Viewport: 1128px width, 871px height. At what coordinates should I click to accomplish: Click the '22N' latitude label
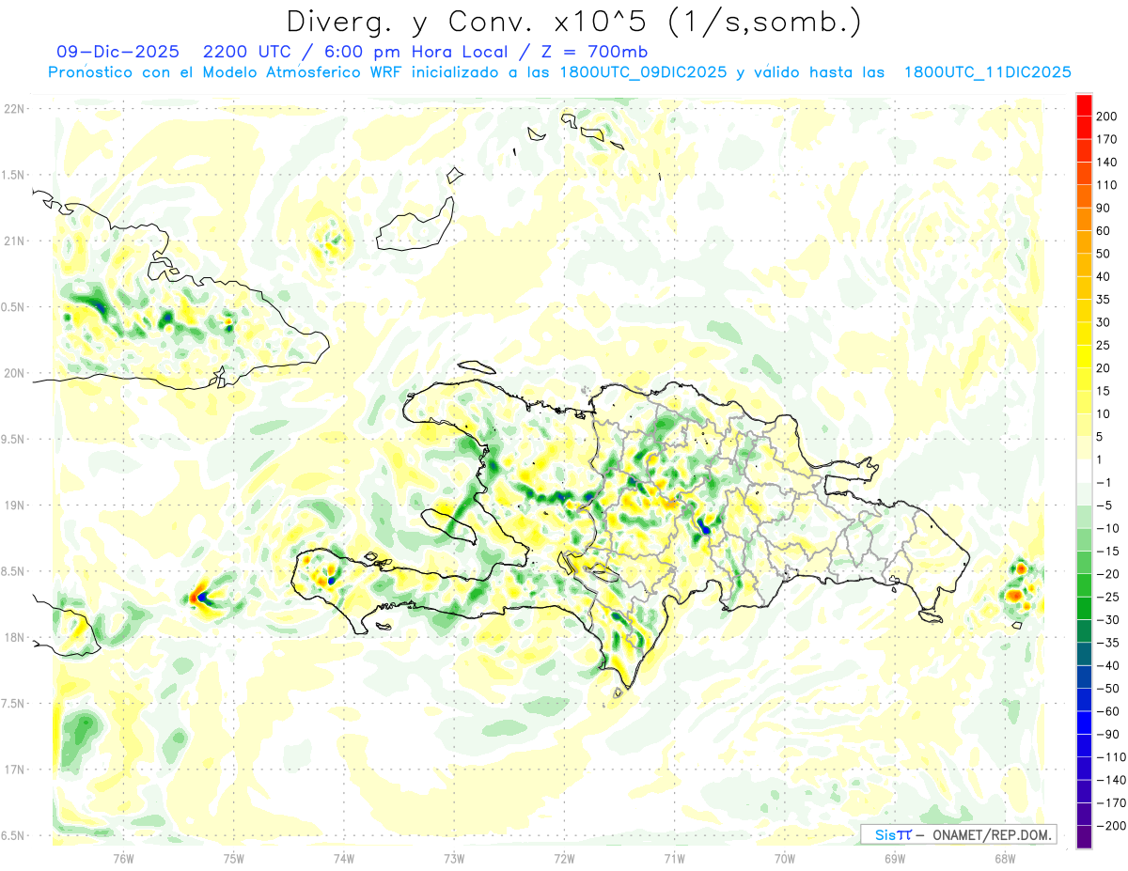pos(13,109)
